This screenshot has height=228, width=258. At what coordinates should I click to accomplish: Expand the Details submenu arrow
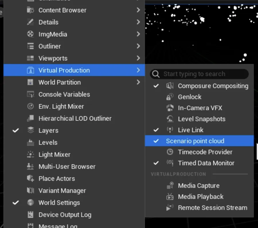pos(138,22)
